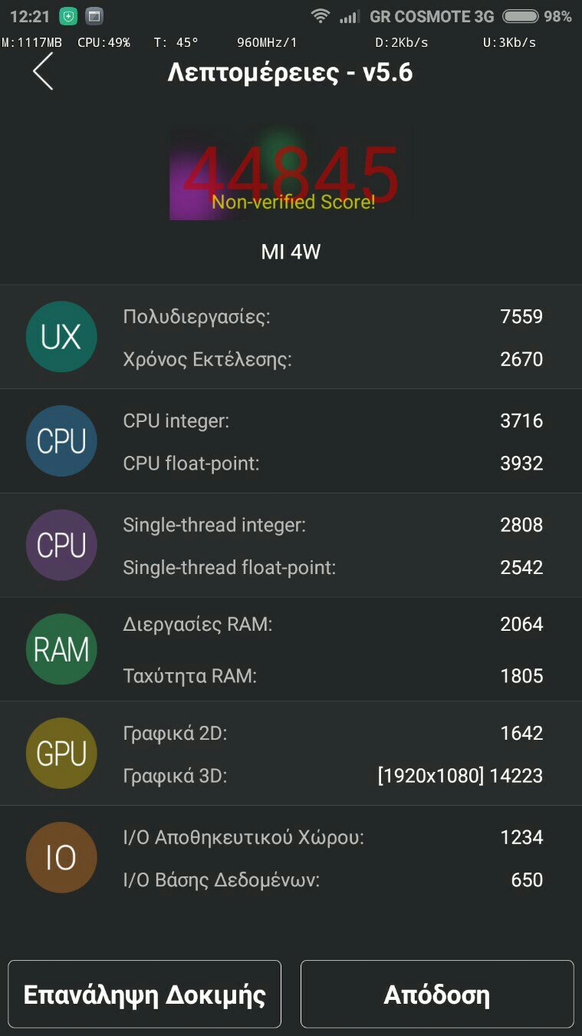
Task: Tap the brown IO icon
Action: point(61,858)
